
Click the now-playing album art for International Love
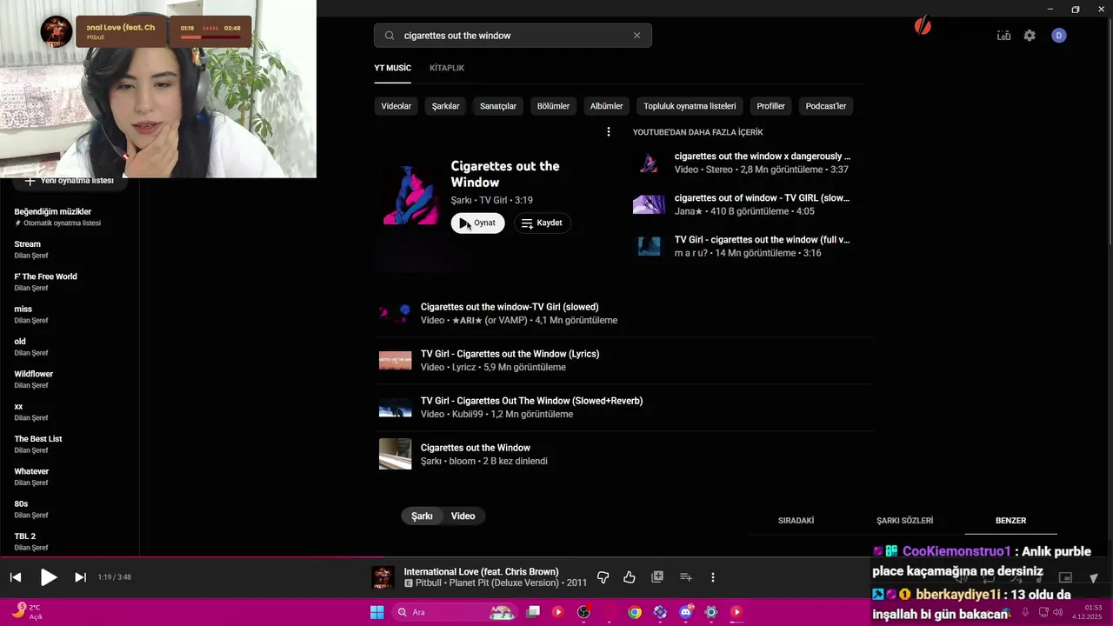pyautogui.click(x=383, y=577)
